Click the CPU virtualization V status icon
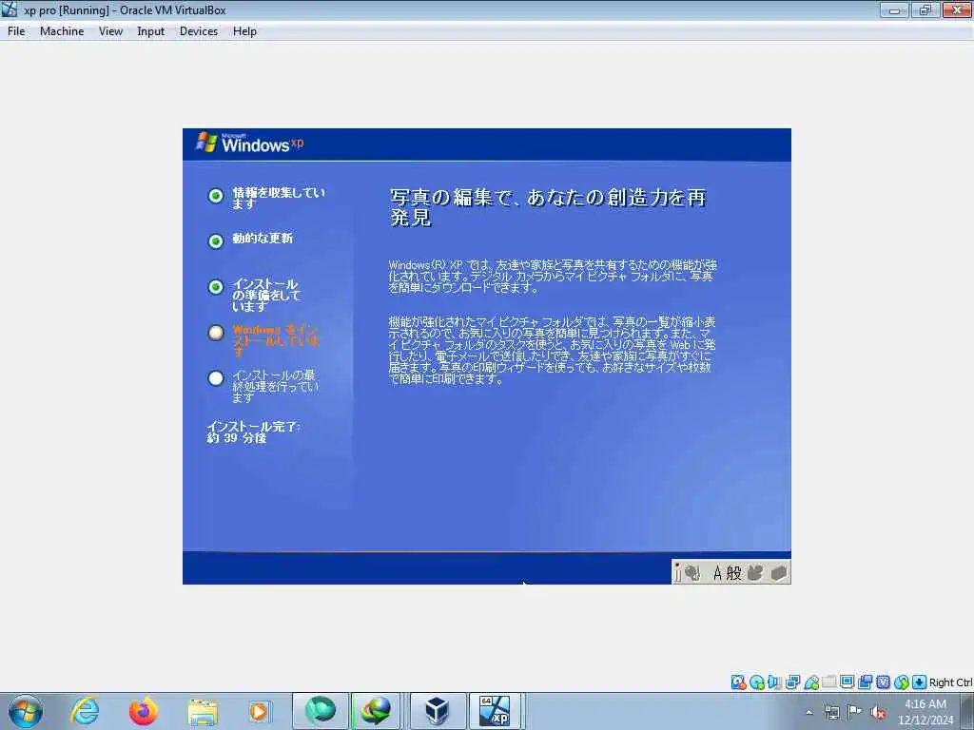Viewport: 974px width, 730px height. (x=884, y=682)
